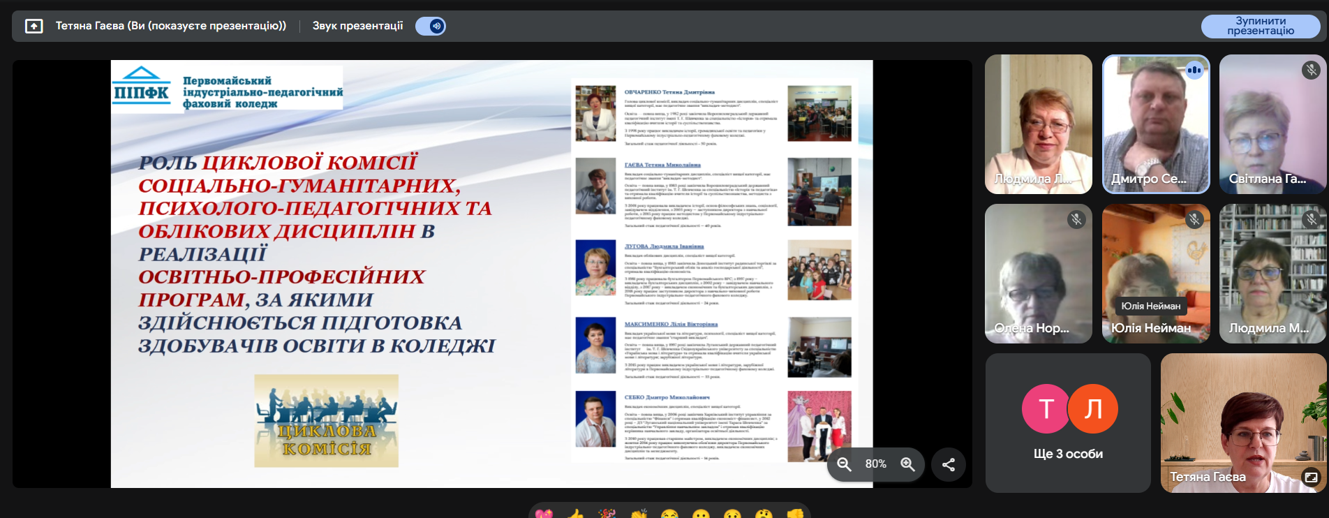Screen dimensions: 1329x518
Task: Select Тетяна Гаєва self-view video tile
Action: click(1244, 423)
